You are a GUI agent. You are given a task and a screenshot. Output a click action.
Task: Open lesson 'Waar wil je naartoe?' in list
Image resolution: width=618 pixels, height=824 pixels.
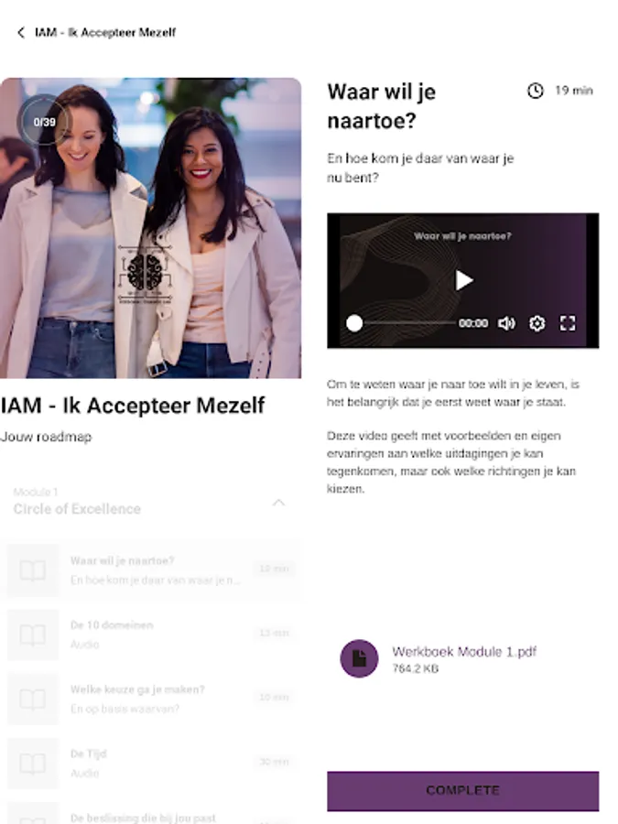click(152, 570)
